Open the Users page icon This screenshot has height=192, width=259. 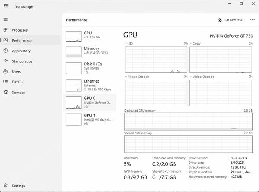pyautogui.click(x=6, y=71)
